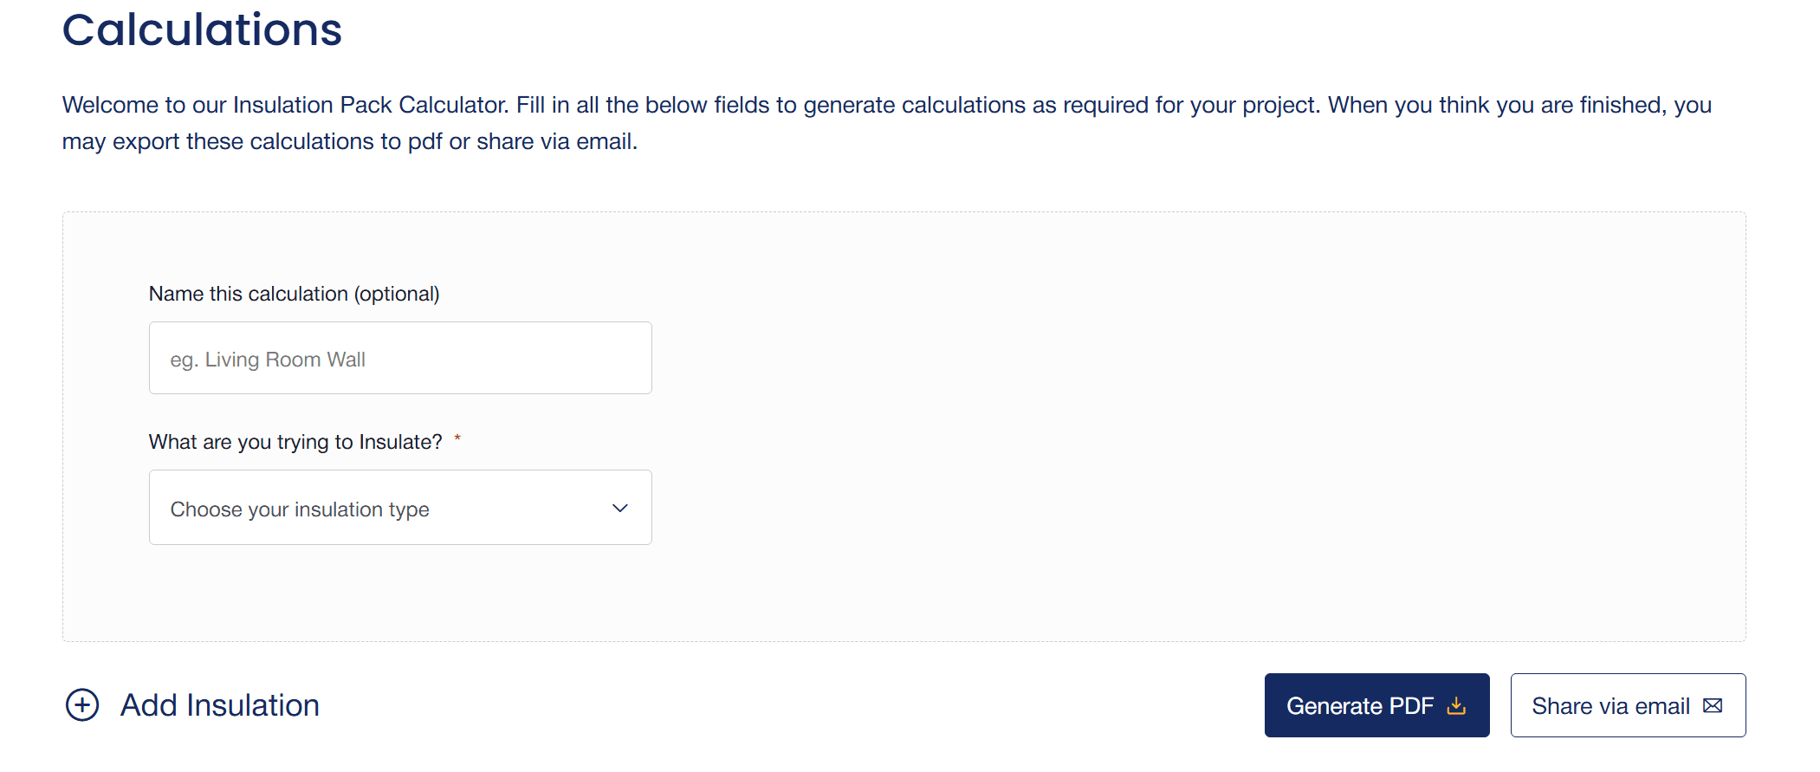Viewport: 1820px width, 772px height.
Task: Select the "Choose your insulation type" placeholder text
Action: click(300, 509)
